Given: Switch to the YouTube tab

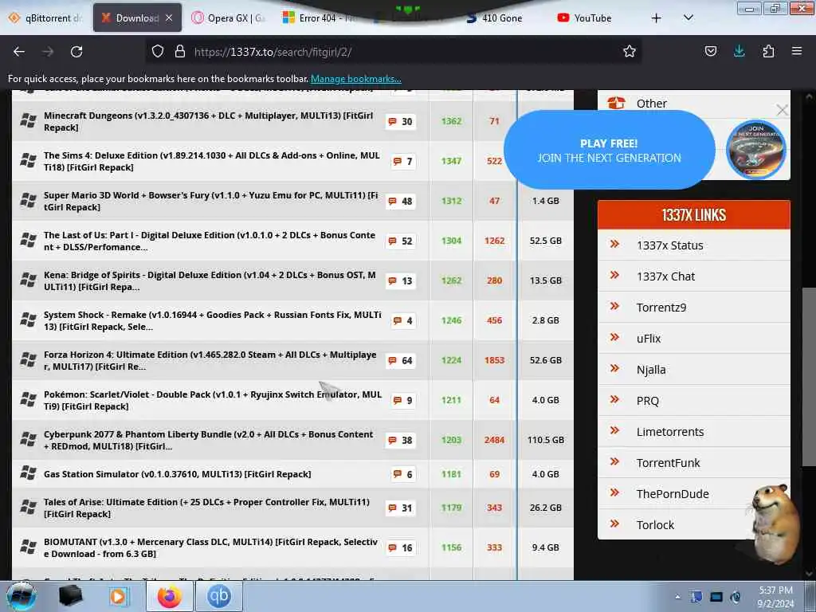Looking at the screenshot, I should (584, 18).
